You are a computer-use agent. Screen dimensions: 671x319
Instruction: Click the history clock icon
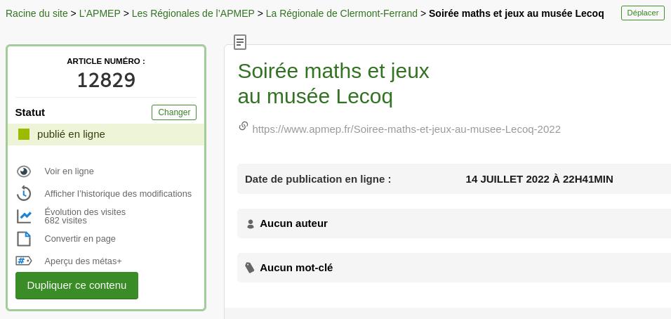24,193
